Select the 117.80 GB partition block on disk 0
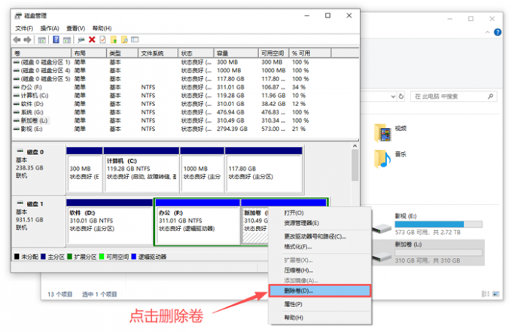The image size is (512, 332). [264, 169]
